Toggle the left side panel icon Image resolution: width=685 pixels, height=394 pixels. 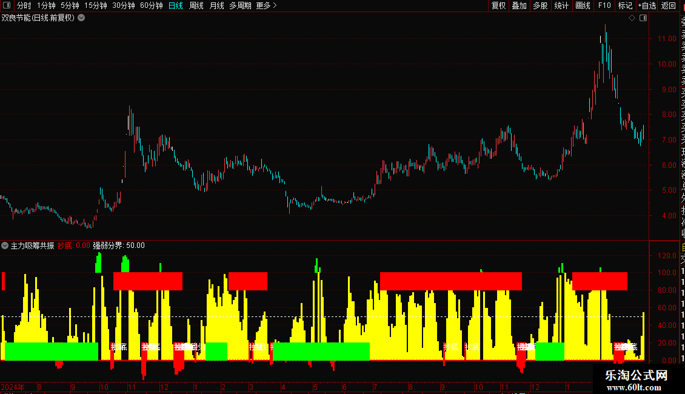click(7, 5)
